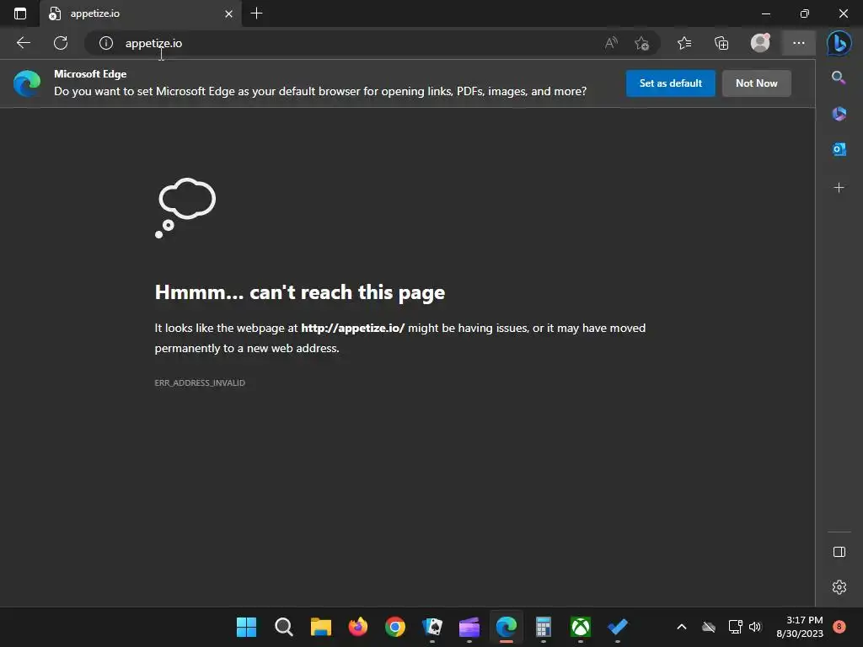
Task: Open Outlook in sidebar
Action: (839, 149)
